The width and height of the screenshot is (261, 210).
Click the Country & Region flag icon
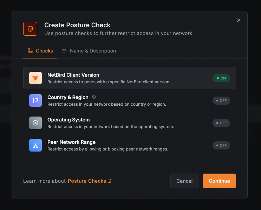pos(35,100)
